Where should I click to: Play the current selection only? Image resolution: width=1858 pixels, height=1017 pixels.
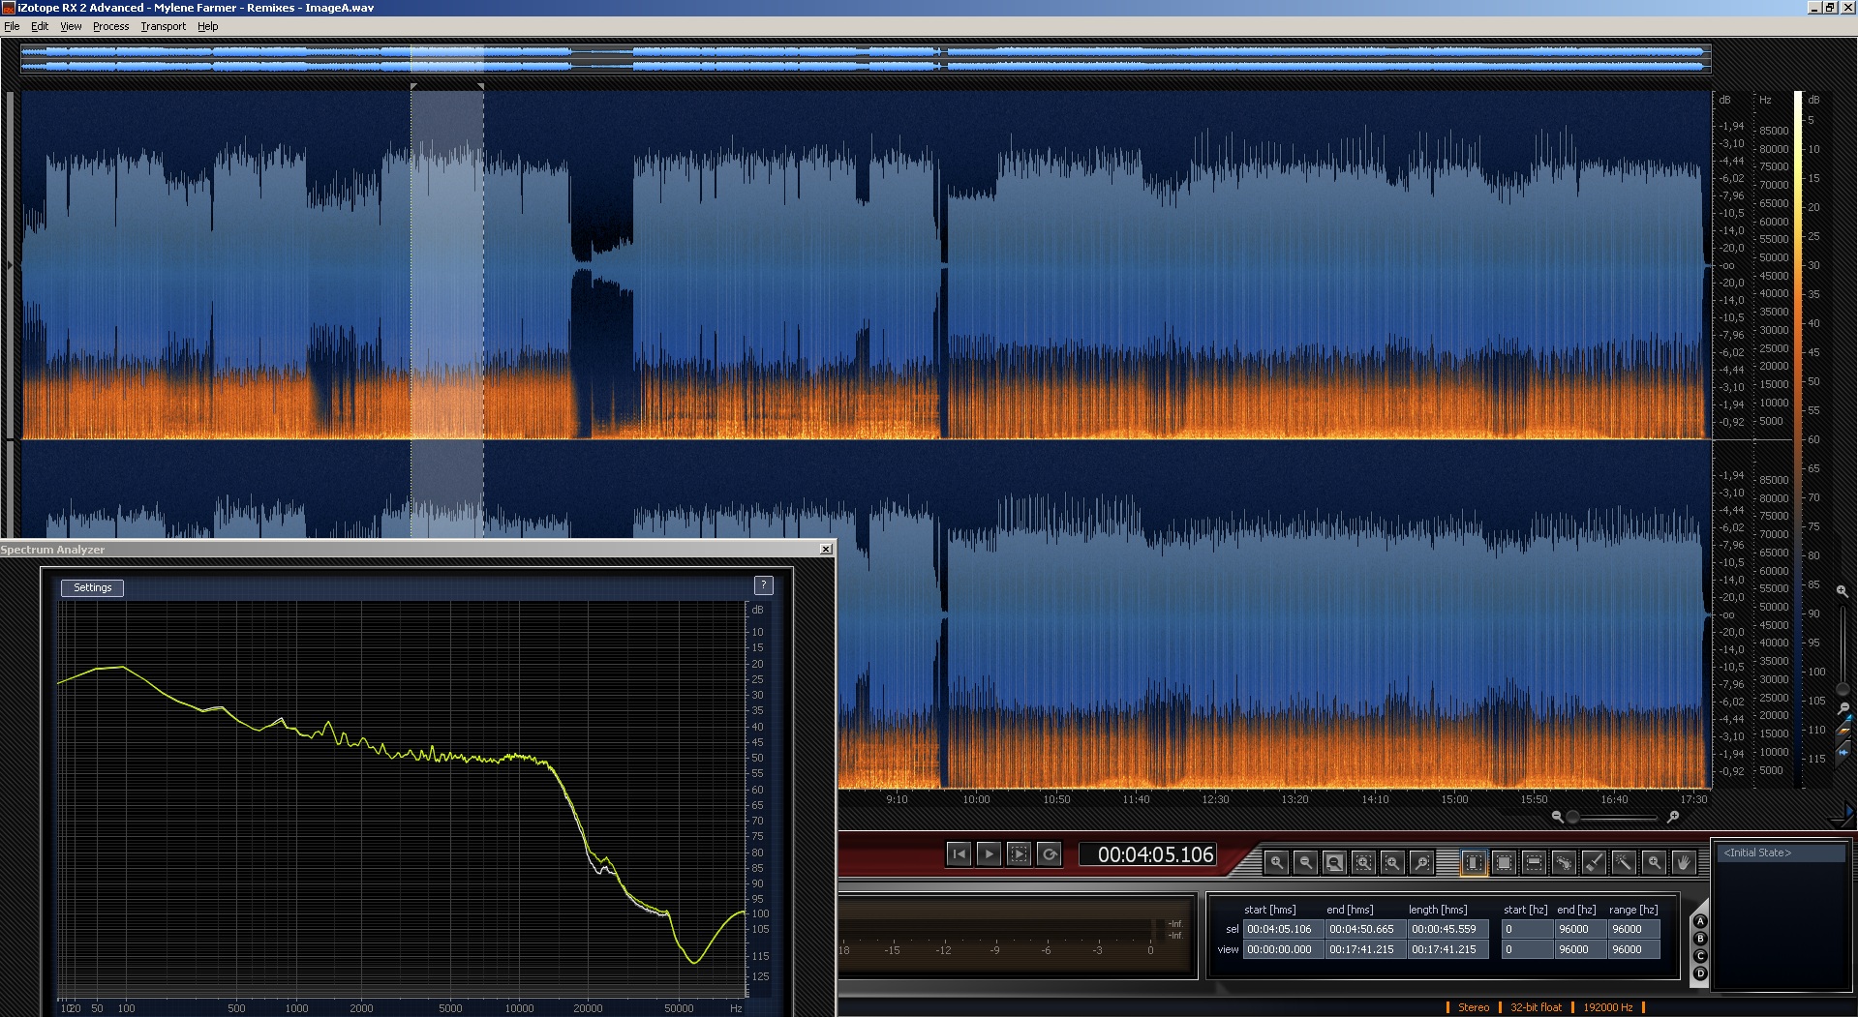coord(1019,853)
